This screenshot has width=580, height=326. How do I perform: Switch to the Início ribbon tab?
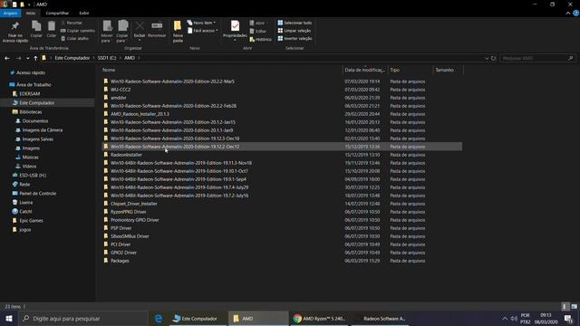[31, 13]
